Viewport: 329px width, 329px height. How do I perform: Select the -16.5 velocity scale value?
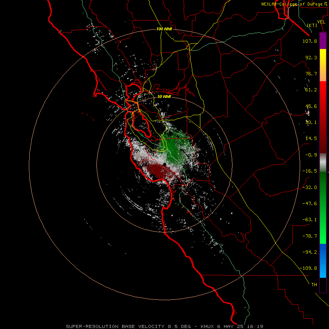point(310,171)
